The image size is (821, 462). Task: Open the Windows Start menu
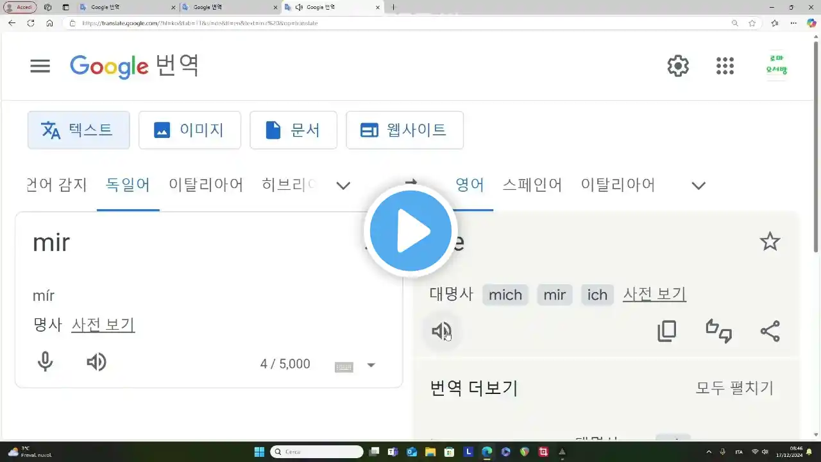pos(259,452)
